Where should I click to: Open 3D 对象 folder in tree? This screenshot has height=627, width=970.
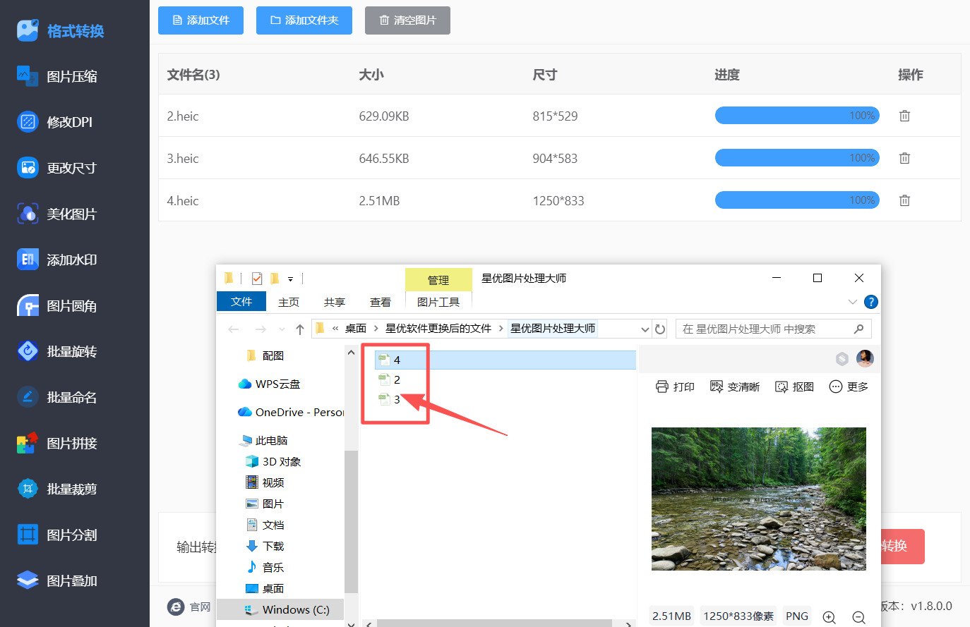pyautogui.click(x=273, y=461)
